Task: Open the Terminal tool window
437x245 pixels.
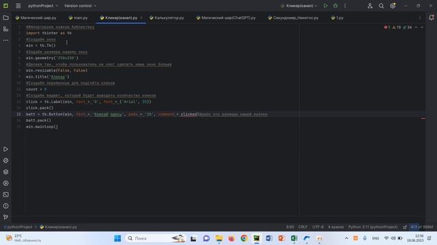Action: click(5, 195)
